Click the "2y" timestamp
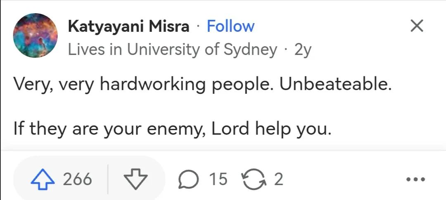Image resolution: width=446 pixels, height=200 pixels. tap(302, 50)
